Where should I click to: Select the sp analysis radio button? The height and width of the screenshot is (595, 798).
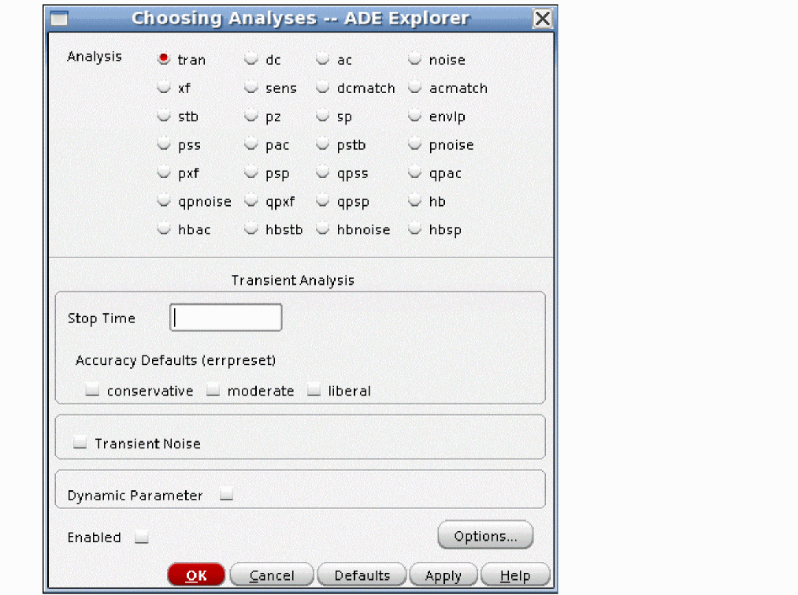(x=323, y=116)
